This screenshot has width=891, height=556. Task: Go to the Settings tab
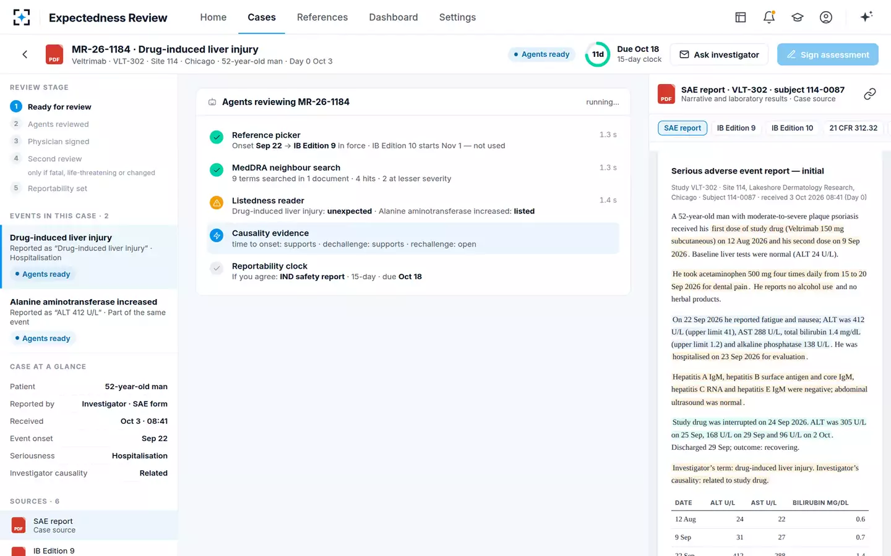tap(458, 17)
